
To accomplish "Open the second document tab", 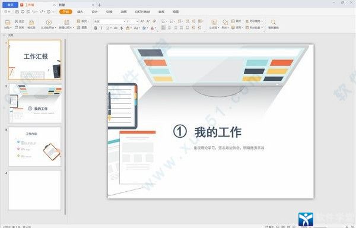I will 76,5.
